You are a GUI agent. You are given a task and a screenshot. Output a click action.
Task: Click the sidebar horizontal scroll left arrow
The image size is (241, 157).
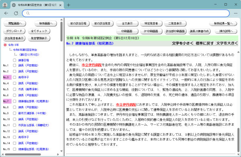[3, 154]
